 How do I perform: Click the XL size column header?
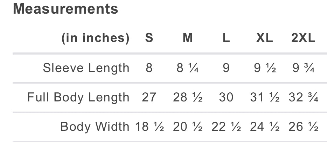click(x=264, y=38)
